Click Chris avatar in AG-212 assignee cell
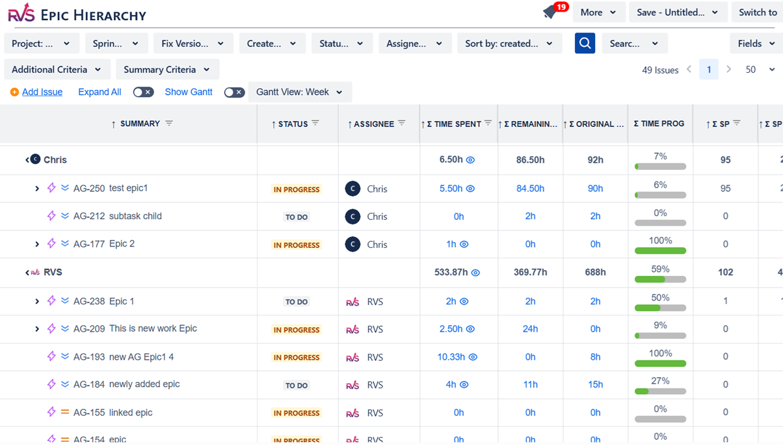The width and height of the screenshot is (783, 445). pyautogui.click(x=352, y=217)
